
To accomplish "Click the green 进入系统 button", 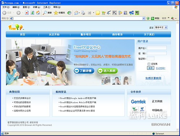I will click(107, 71).
